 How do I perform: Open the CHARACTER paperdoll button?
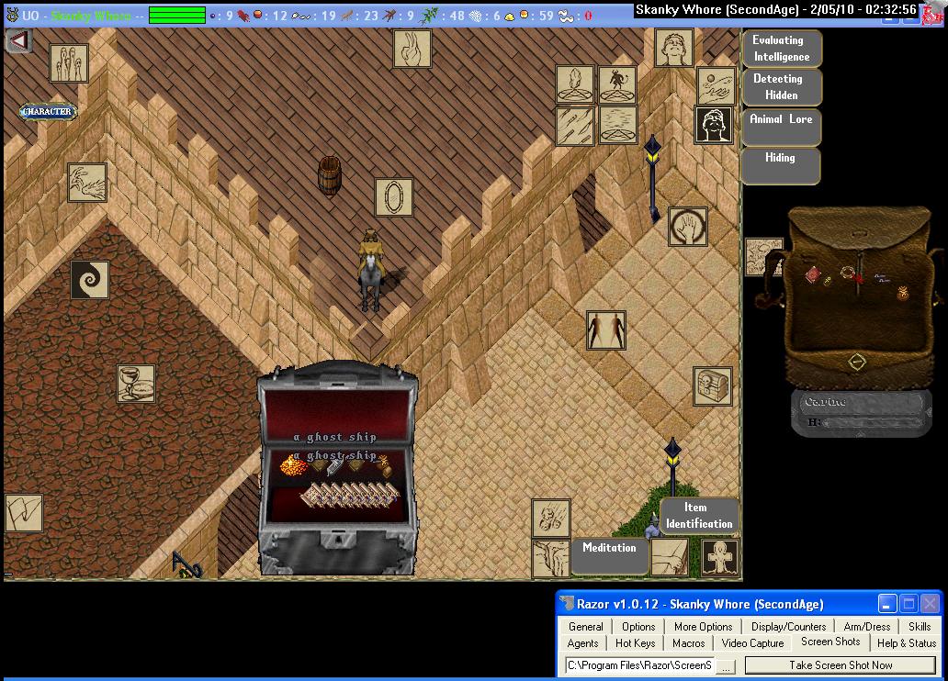pos(47,111)
